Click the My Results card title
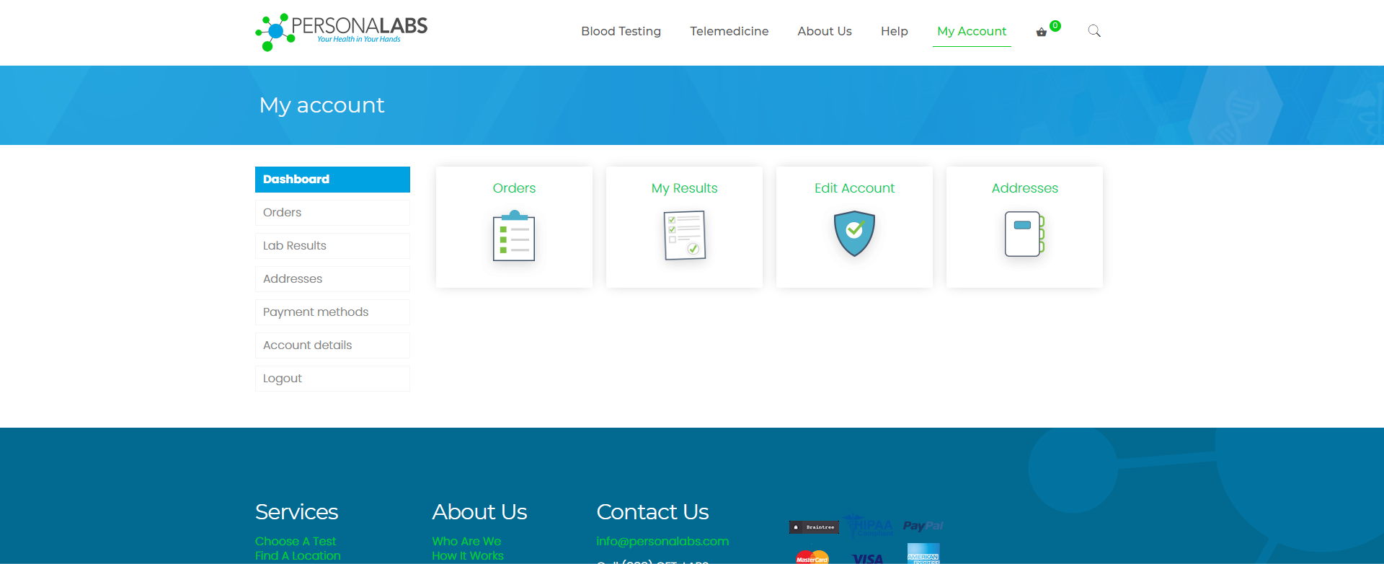The height and width of the screenshot is (564, 1384). coord(684,188)
